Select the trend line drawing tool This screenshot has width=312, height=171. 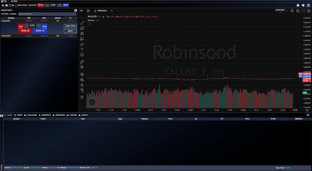coord(82,23)
